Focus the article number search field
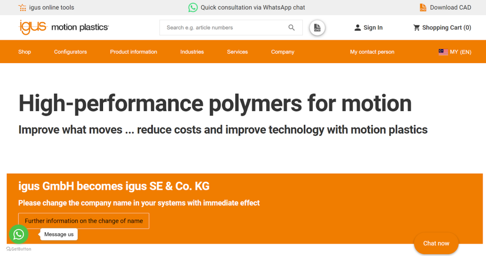 (x=223, y=27)
